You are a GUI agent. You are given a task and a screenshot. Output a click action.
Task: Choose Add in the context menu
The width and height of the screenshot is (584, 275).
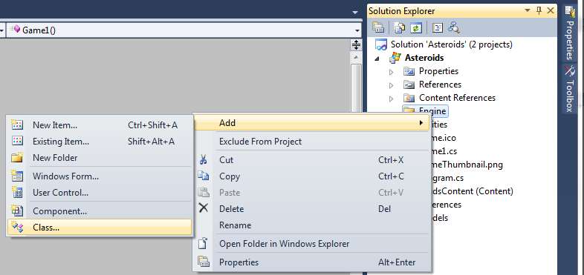click(312, 122)
